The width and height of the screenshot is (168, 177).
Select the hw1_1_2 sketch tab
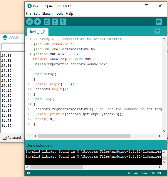(x=37, y=32)
